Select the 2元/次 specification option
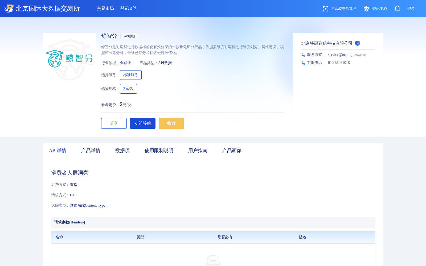The height and width of the screenshot is (266, 426). [128, 89]
